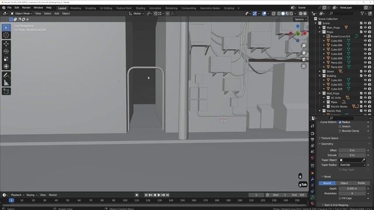Expand the Start & End Mapping panel
This screenshot has height=210, width=374.
336,205
